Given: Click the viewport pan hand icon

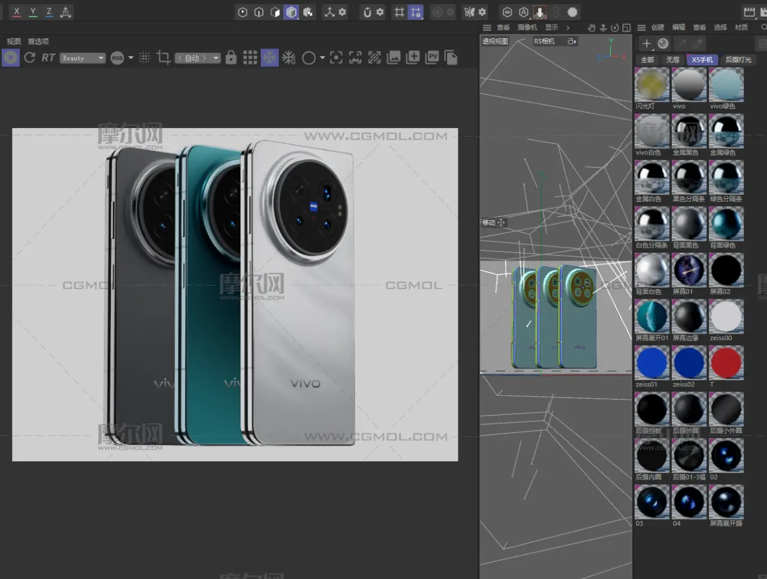Looking at the screenshot, I should click(591, 28).
